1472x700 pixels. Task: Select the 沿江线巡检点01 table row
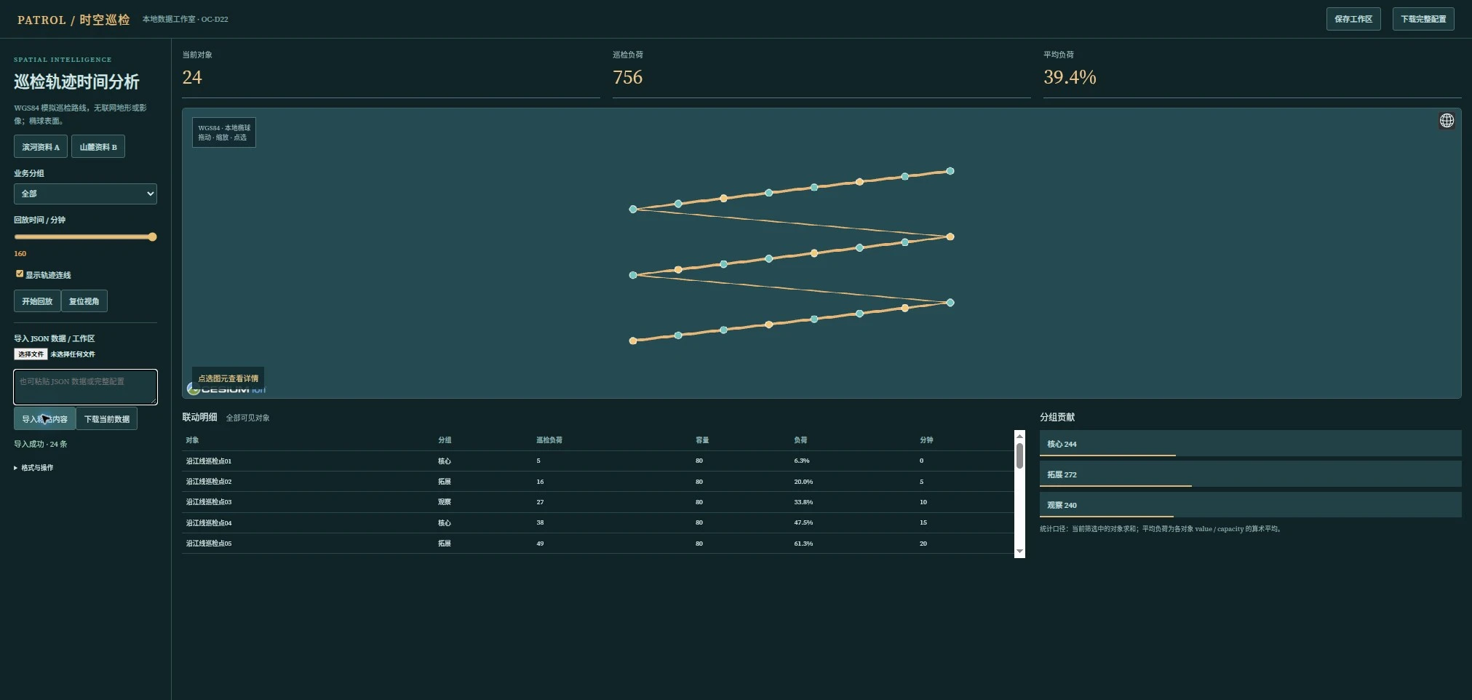597,461
